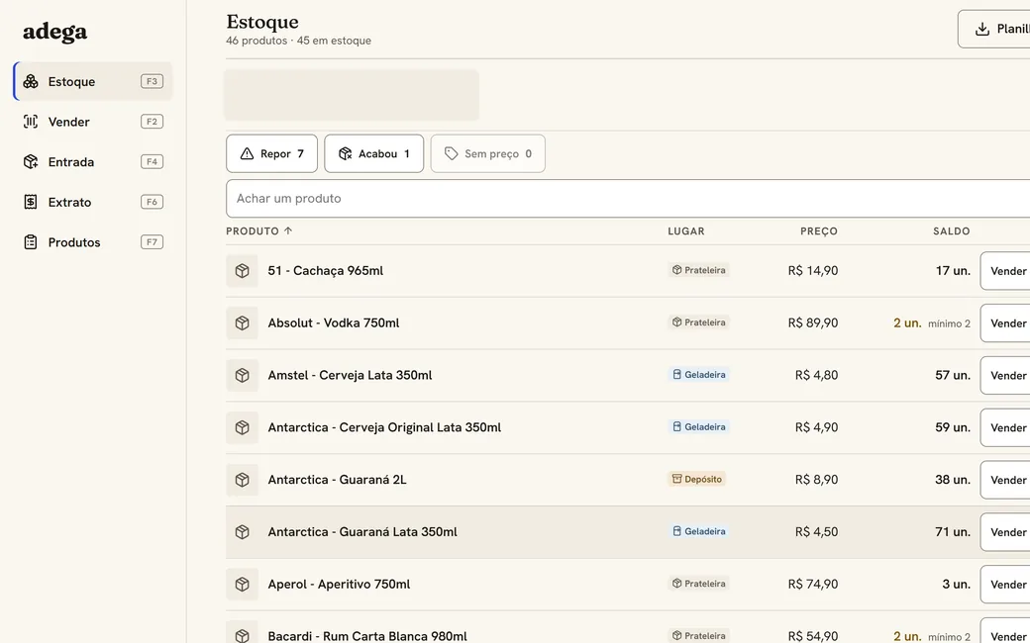The image size is (1030, 643).
Task: Go to Estoque menu item
Action: point(93,81)
